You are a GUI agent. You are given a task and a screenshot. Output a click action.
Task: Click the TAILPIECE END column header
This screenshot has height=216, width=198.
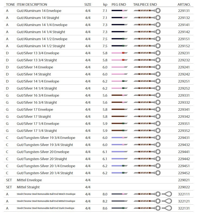(145, 5)
